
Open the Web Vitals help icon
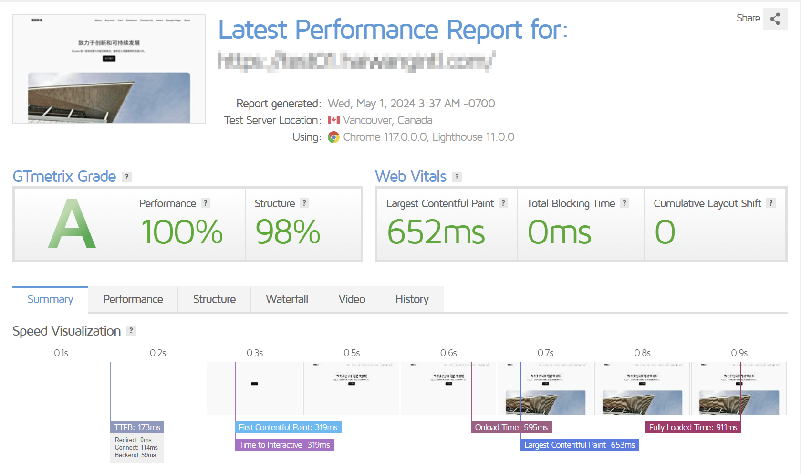pyautogui.click(x=457, y=177)
